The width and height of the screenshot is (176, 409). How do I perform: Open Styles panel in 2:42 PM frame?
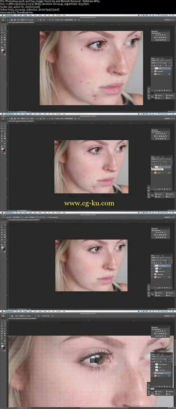(x=158, y=295)
